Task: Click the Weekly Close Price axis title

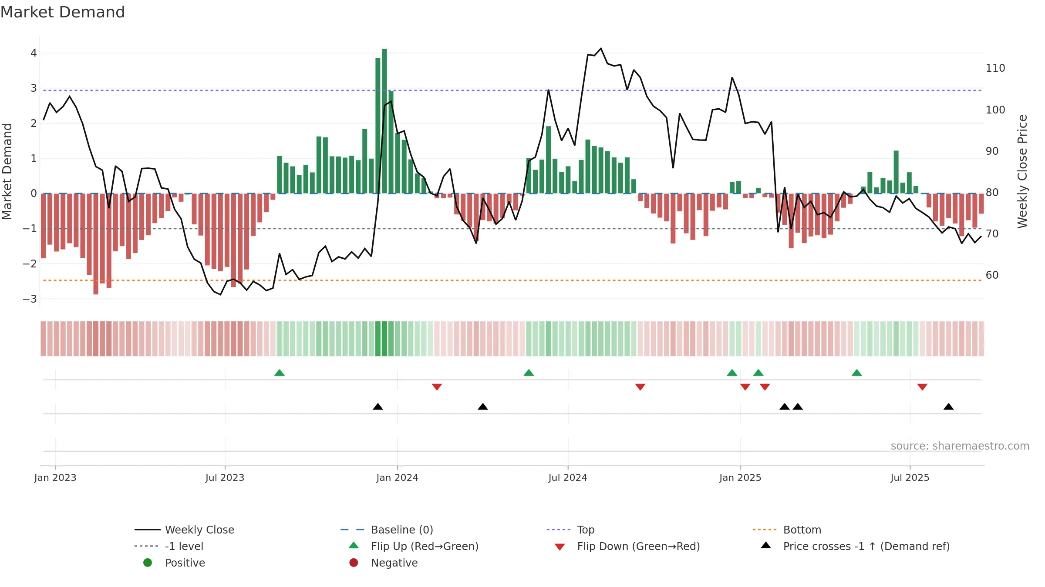Action: click(1022, 171)
